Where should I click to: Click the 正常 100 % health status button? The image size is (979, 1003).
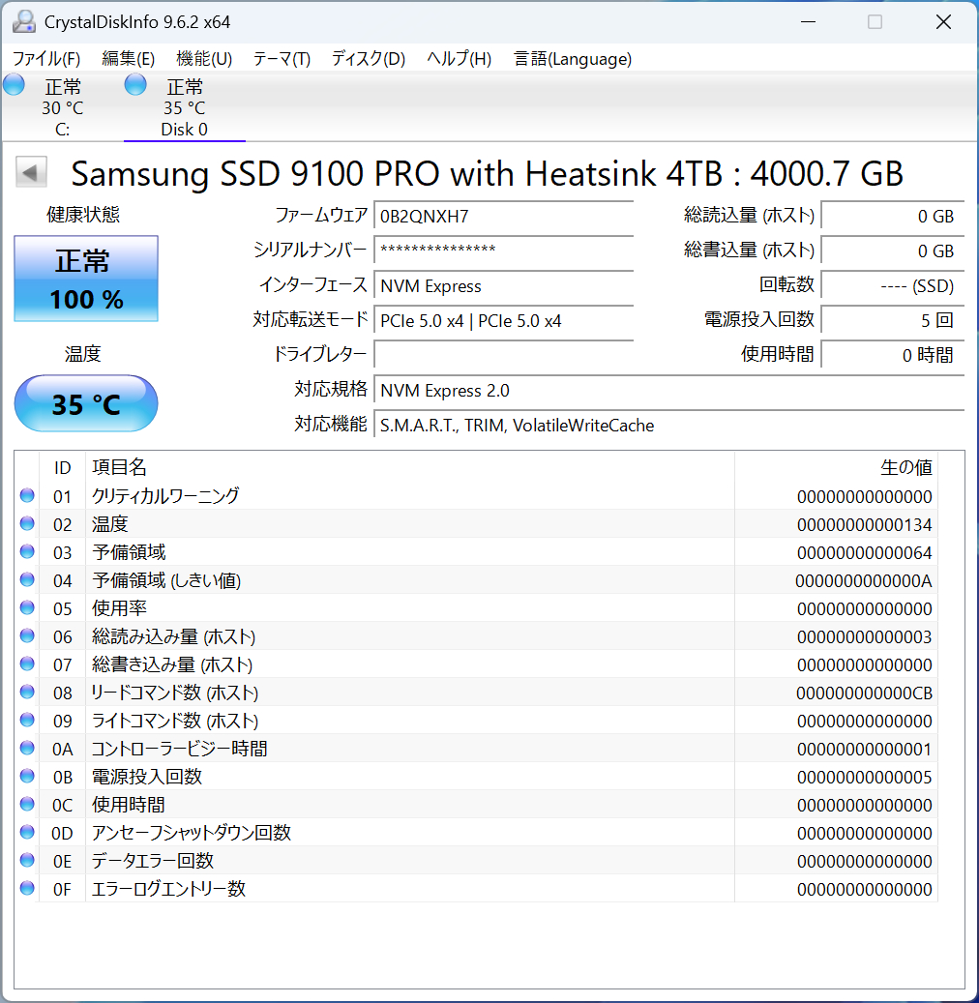point(86,279)
